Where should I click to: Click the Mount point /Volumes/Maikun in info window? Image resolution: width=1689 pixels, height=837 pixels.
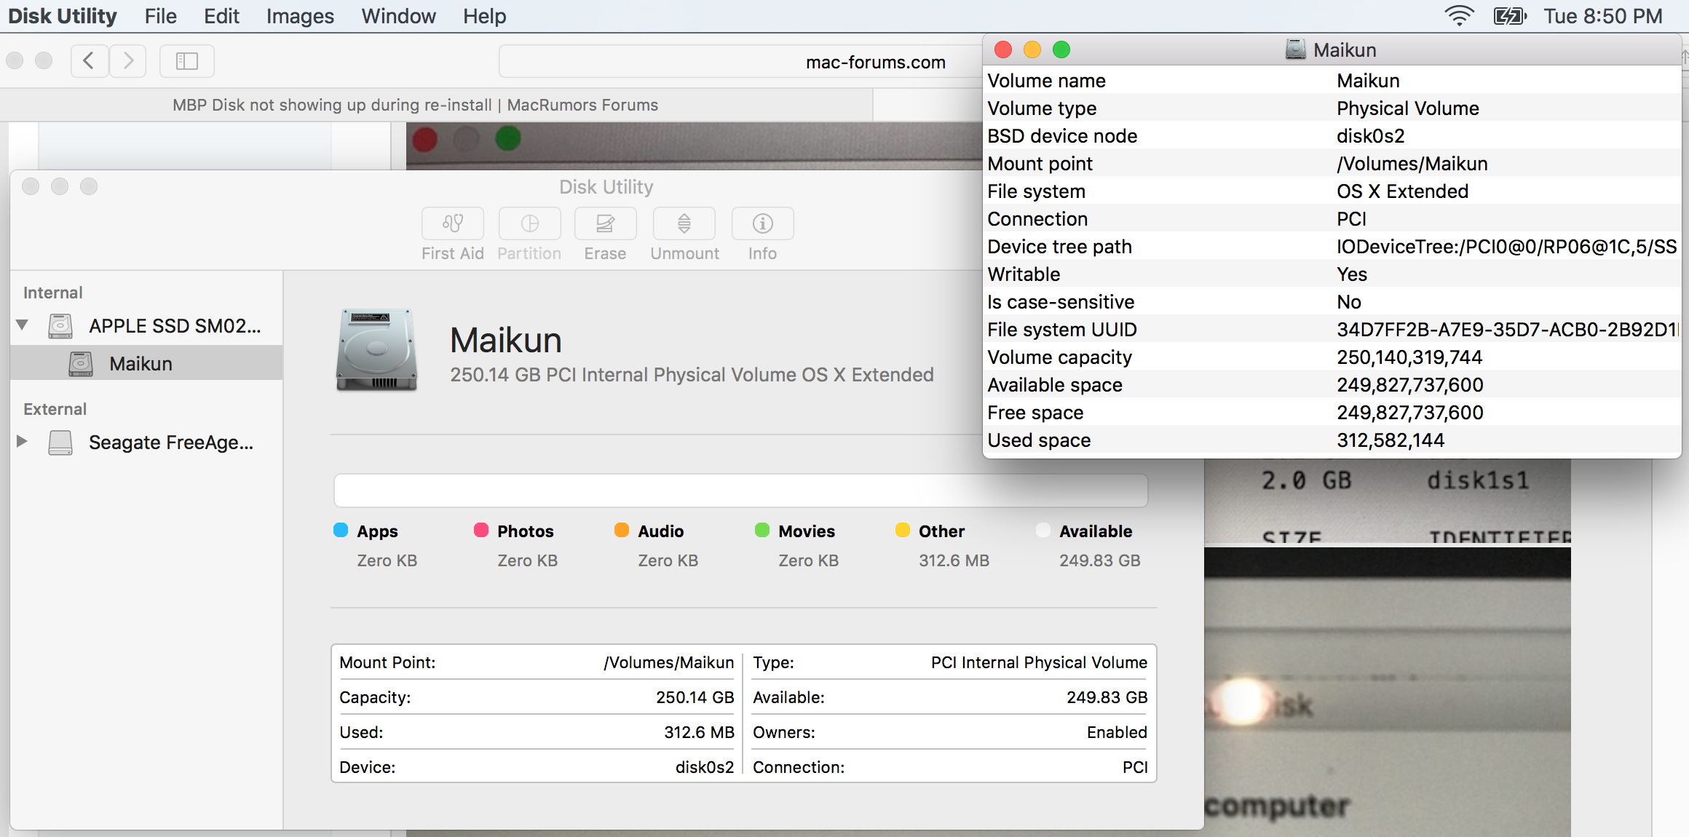tap(1412, 164)
